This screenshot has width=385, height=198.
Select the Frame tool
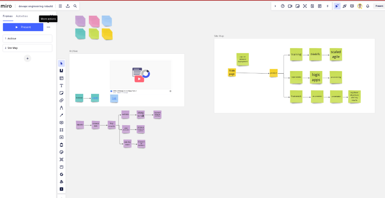pos(61,130)
